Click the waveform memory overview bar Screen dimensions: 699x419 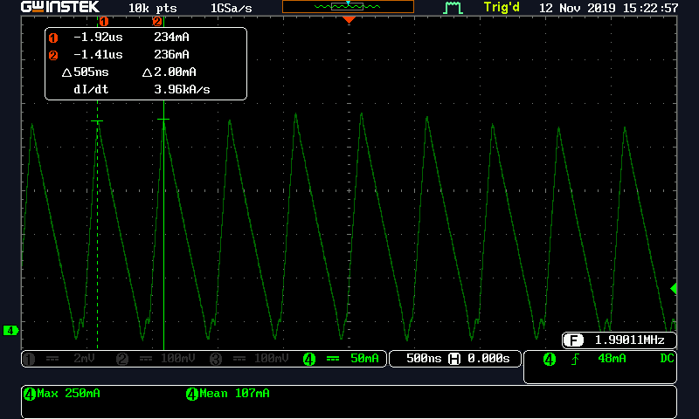(x=348, y=7)
